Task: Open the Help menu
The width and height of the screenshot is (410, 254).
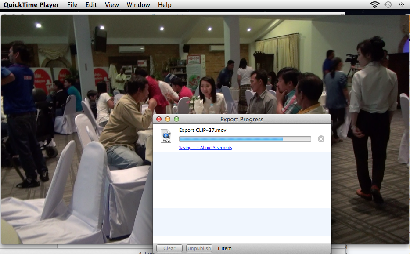Action: pyautogui.click(x=165, y=5)
